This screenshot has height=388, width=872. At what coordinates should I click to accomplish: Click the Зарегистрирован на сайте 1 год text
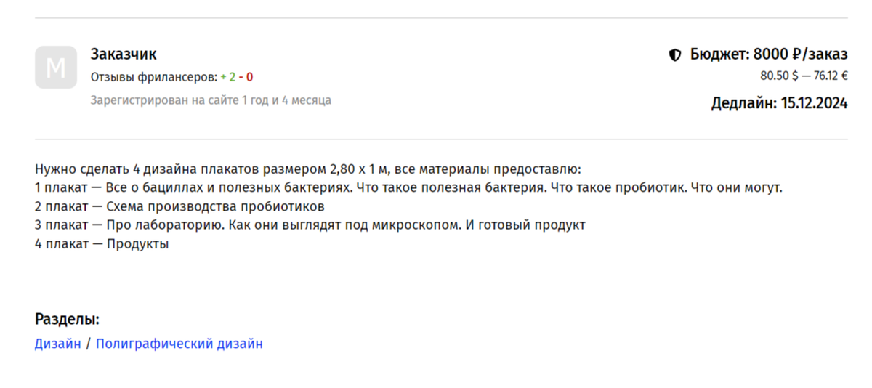pos(211,100)
